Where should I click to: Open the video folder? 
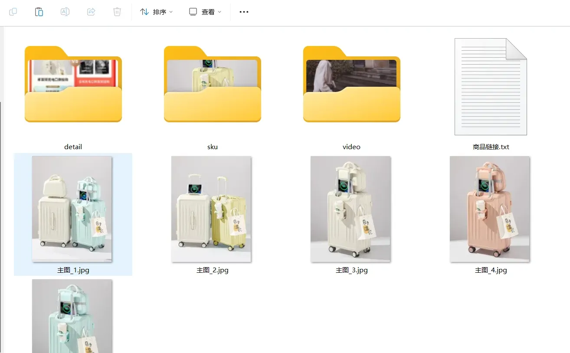click(351, 87)
